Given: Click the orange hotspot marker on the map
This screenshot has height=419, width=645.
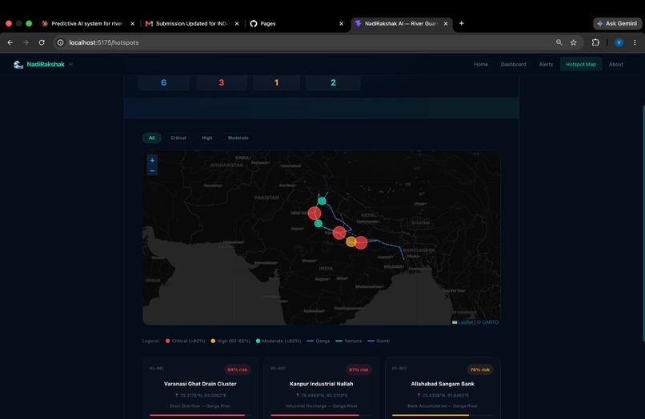Looking at the screenshot, I should coord(351,241).
